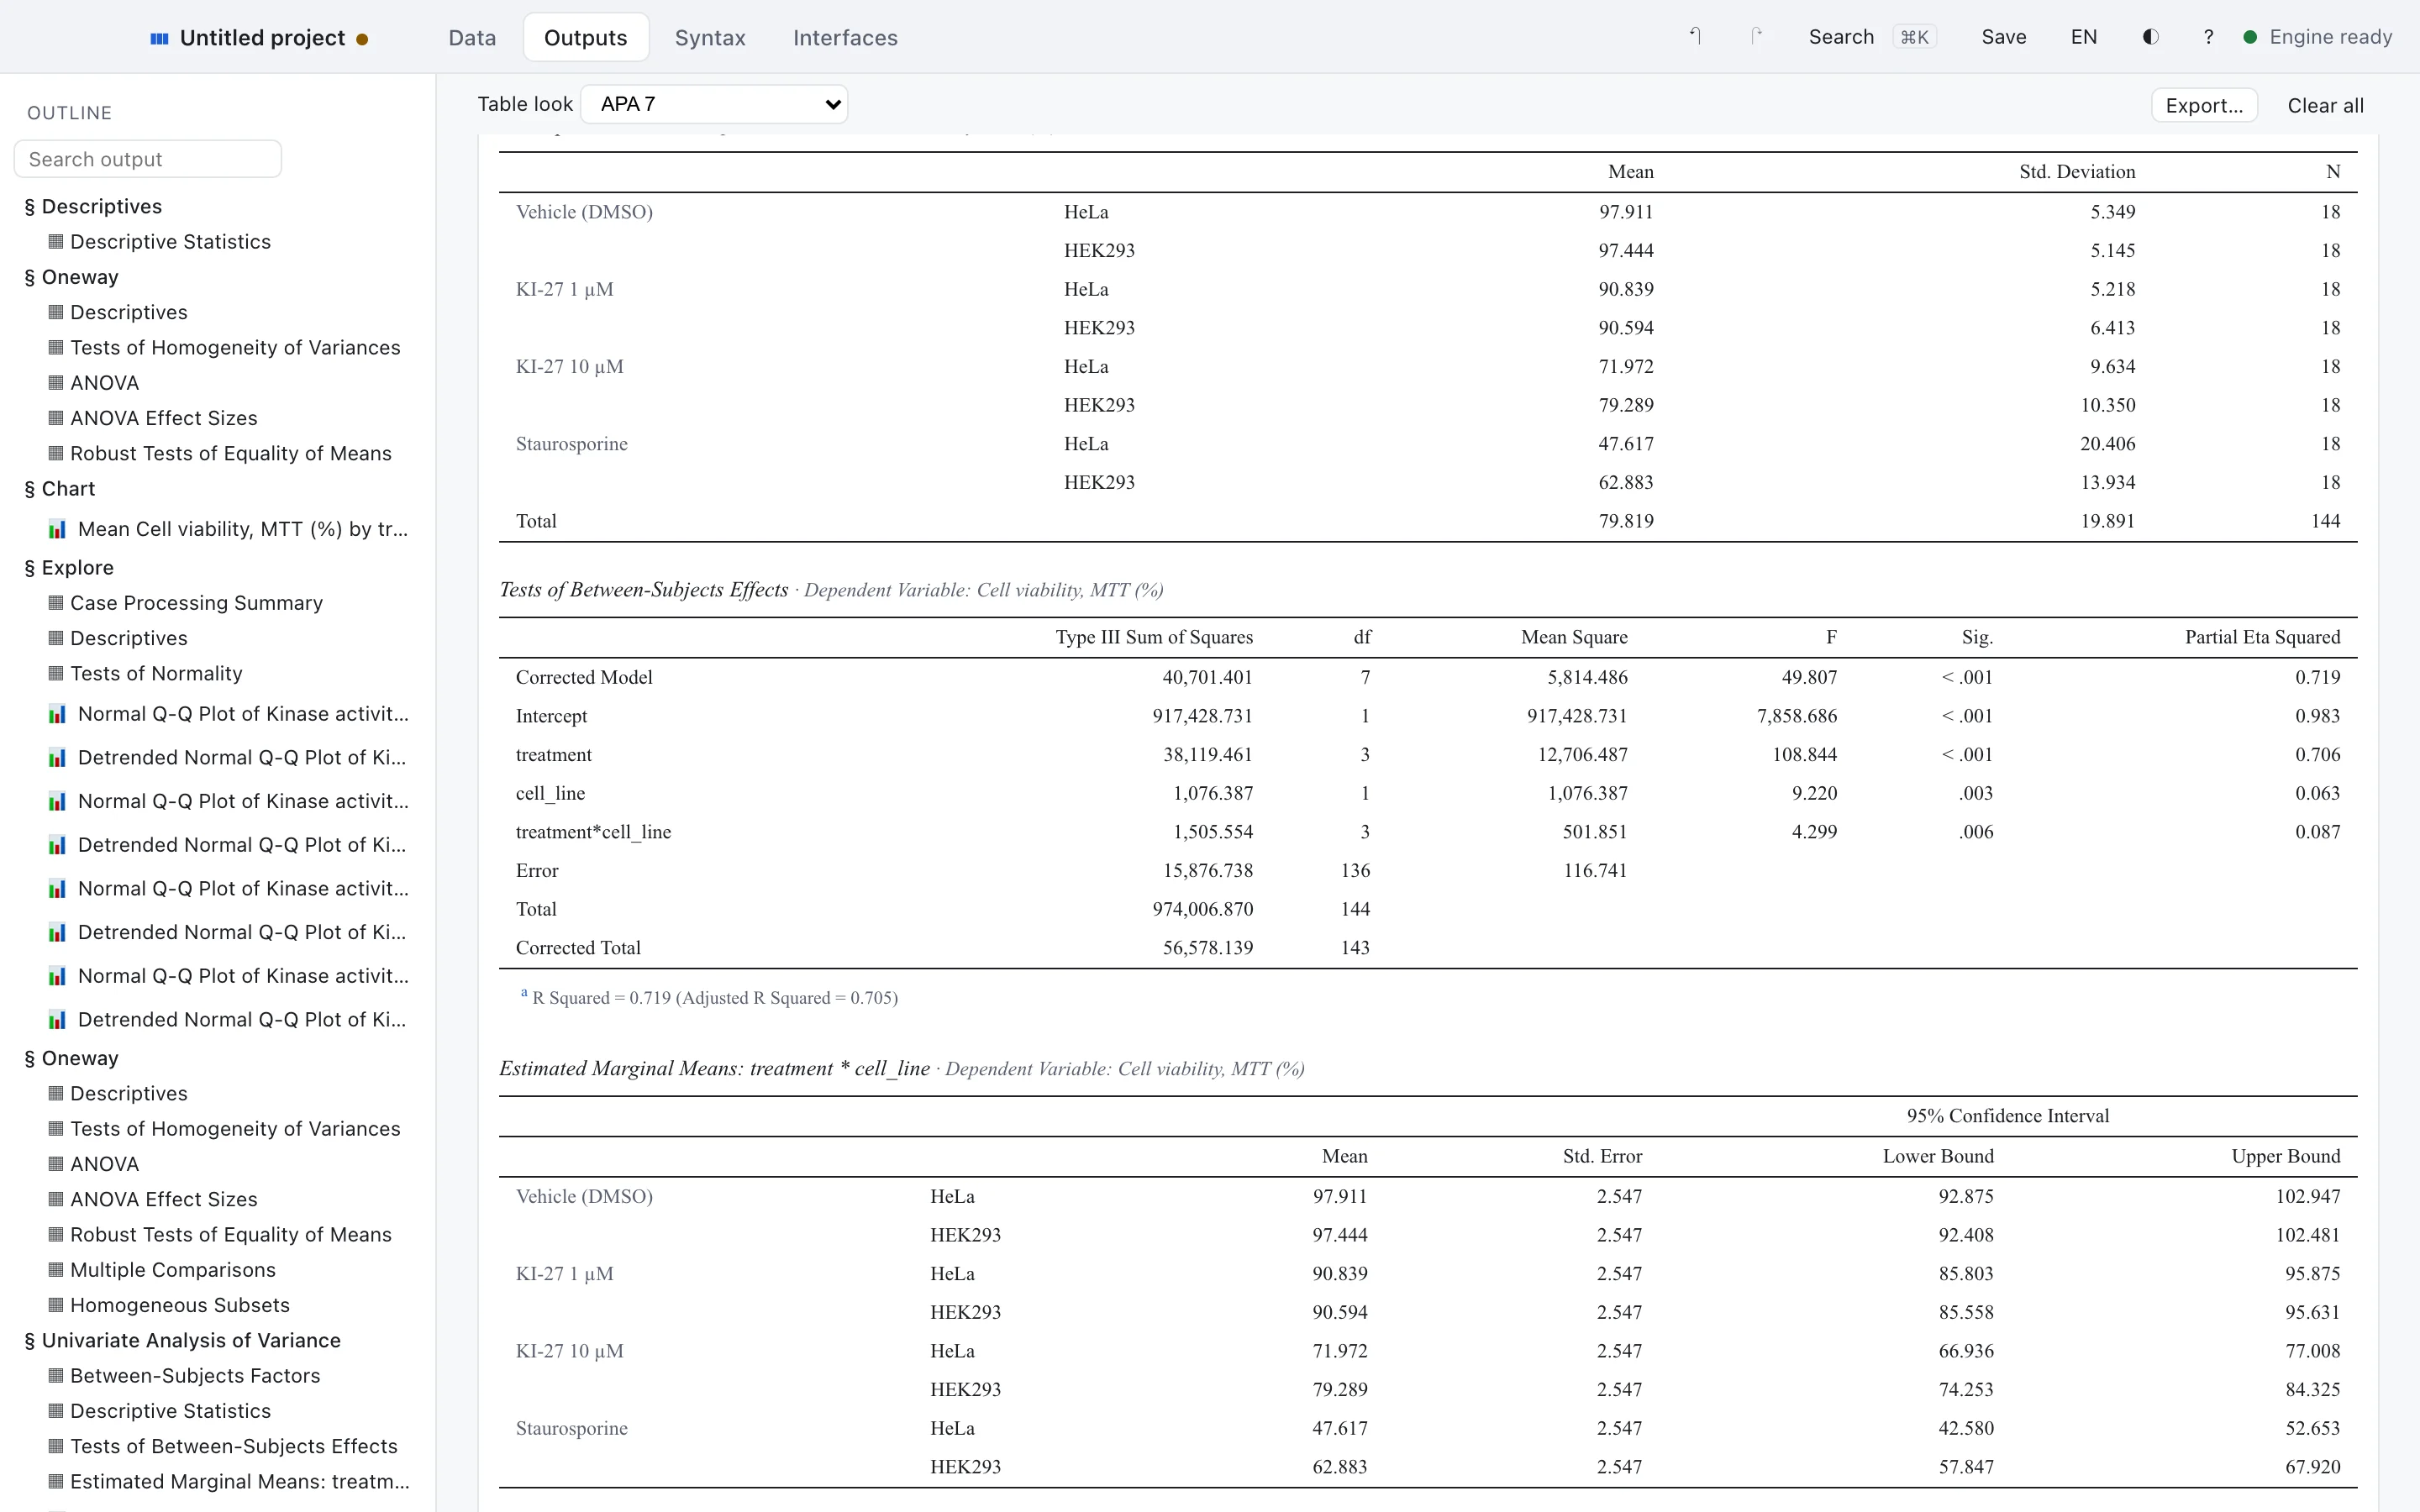Click Partial Eta Squared column header
This screenshot has height=1512, width=2420.
coord(2262,638)
